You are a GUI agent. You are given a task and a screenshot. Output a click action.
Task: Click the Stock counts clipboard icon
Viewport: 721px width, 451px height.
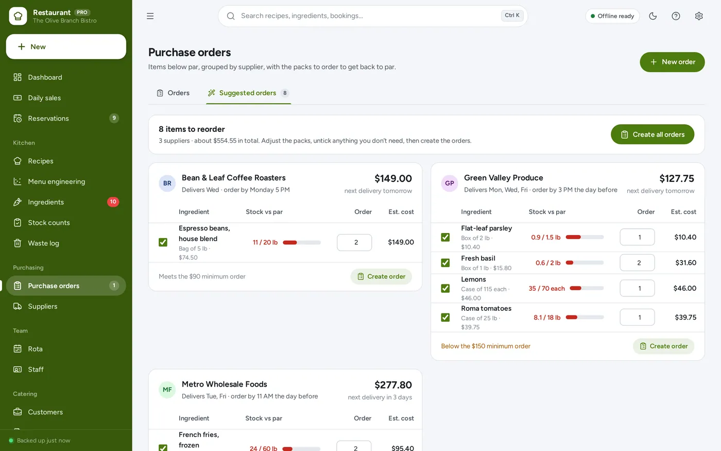[18, 223]
